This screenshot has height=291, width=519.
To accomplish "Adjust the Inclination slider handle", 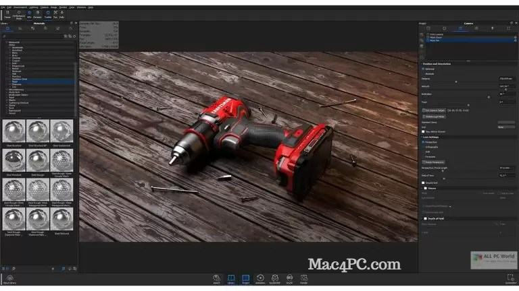I will (x=489, y=97).
